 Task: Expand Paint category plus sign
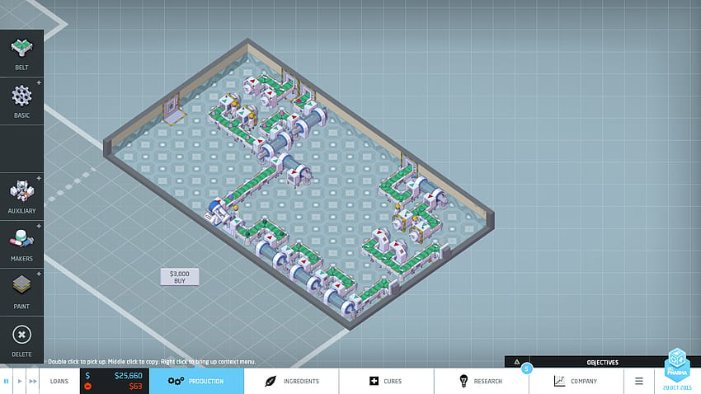click(39, 274)
